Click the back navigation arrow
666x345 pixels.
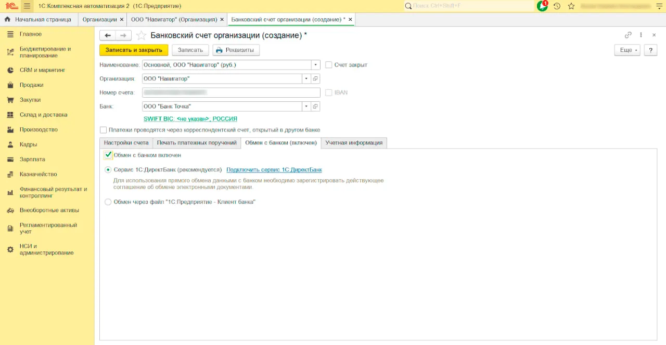[x=108, y=35]
